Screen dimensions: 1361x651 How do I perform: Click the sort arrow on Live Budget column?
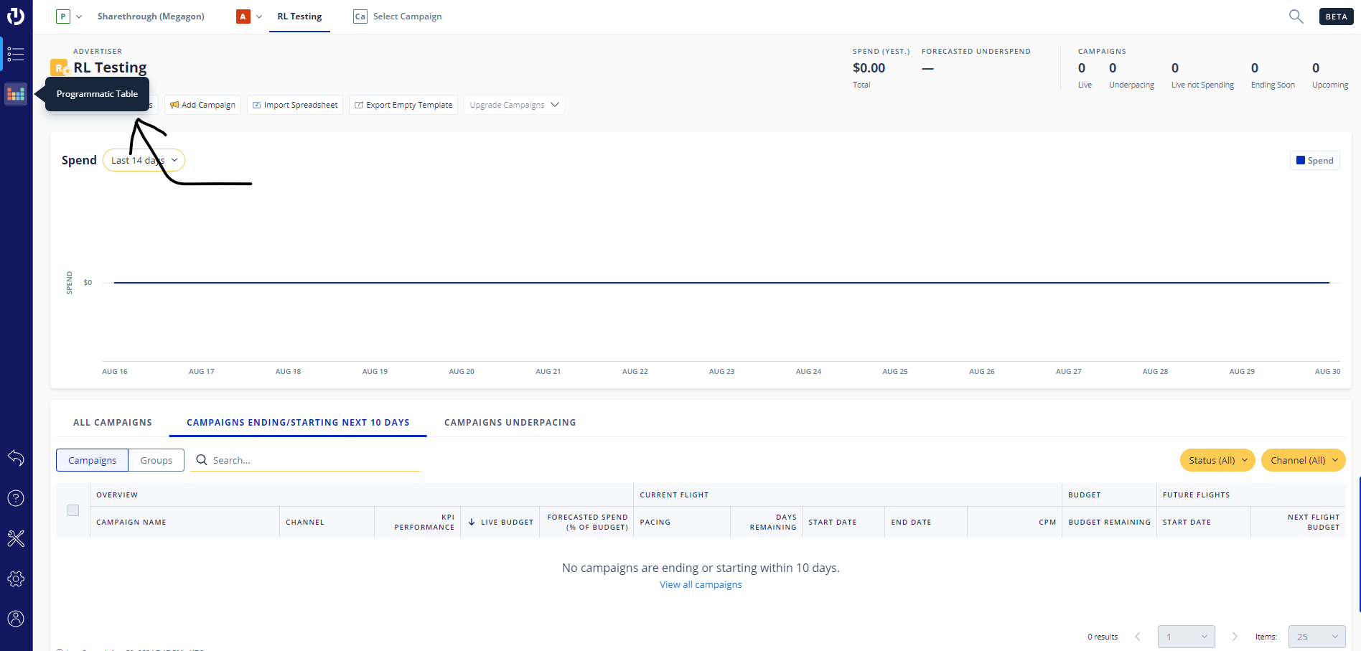pyautogui.click(x=472, y=522)
